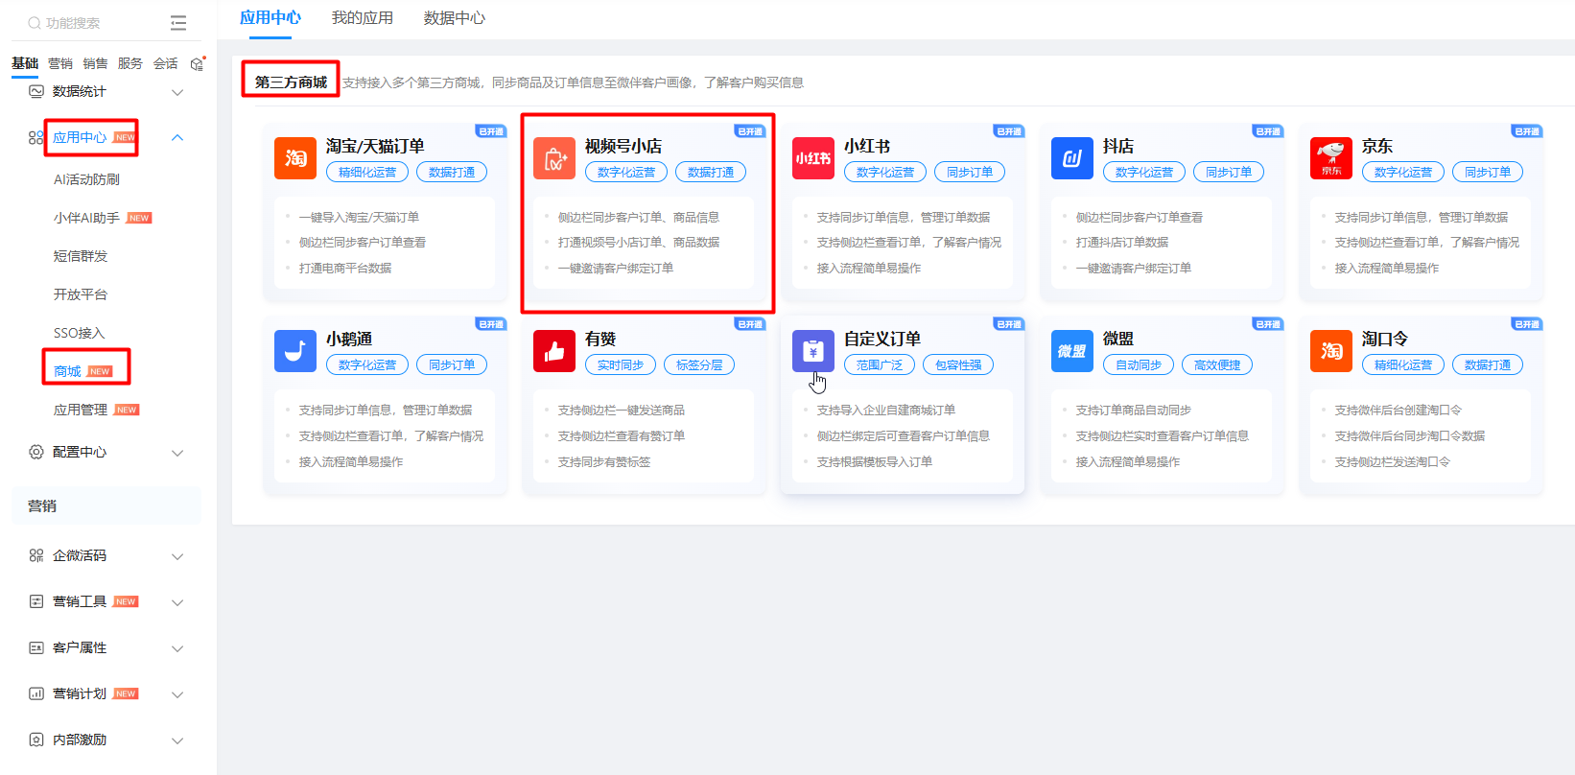Select the 营销 sidebar category tab
1575x775 pixels.
pyautogui.click(x=60, y=63)
